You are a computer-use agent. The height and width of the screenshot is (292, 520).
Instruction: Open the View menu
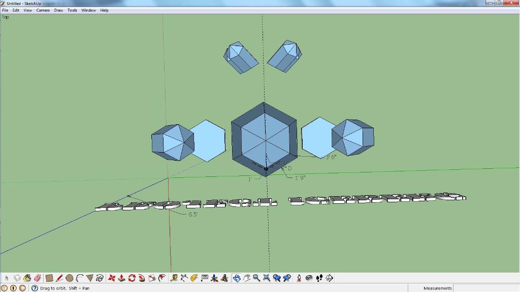click(28, 10)
